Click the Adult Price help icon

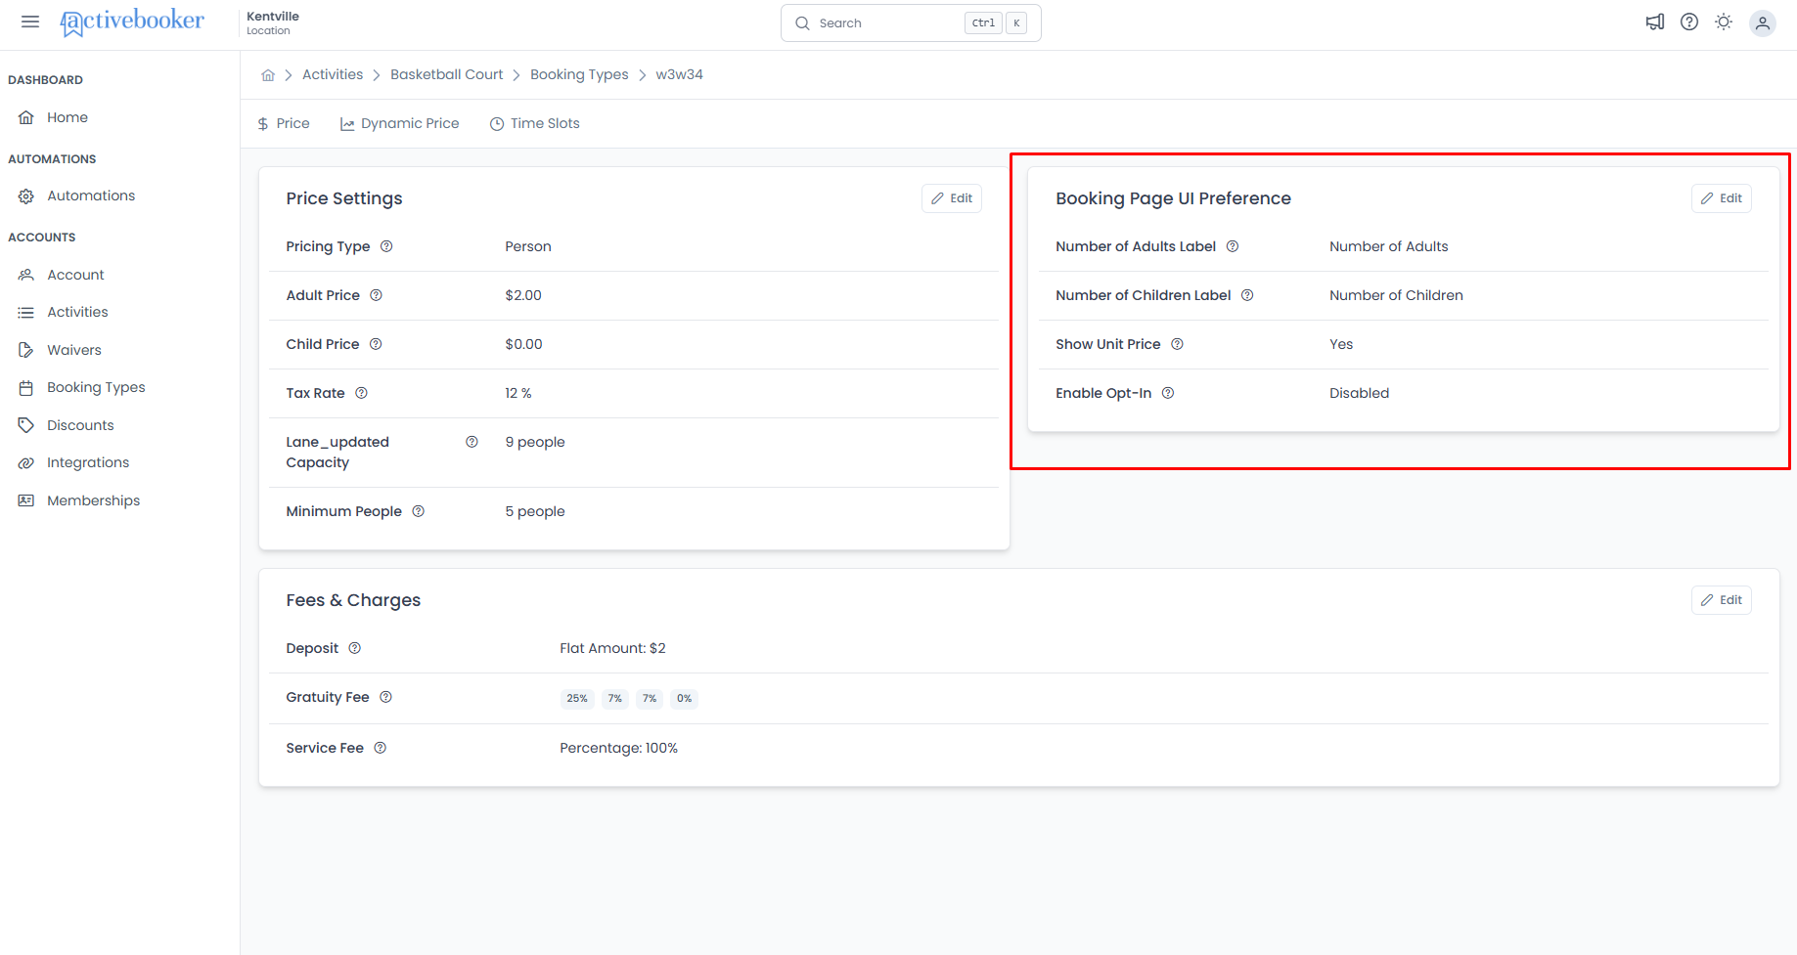click(x=376, y=295)
